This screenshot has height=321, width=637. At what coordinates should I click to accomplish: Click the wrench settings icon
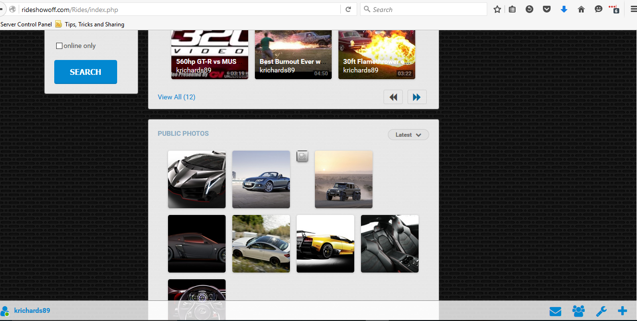[x=601, y=311]
